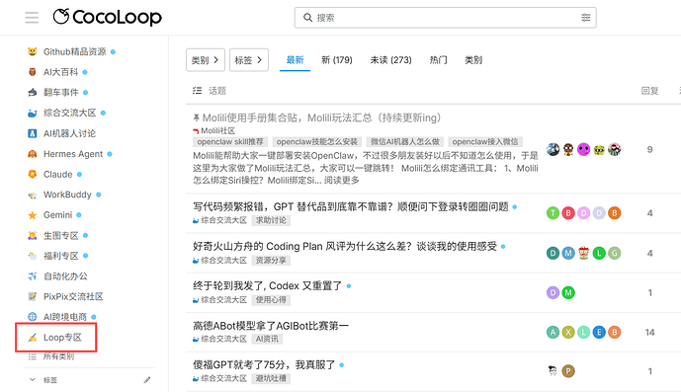Select the 避坑吐槽 tag
Image resolution: width=681 pixels, height=392 pixels.
click(x=271, y=378)
